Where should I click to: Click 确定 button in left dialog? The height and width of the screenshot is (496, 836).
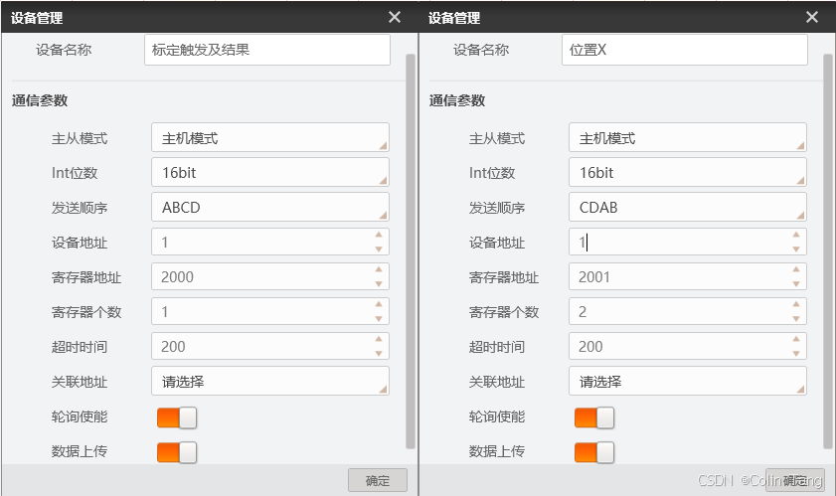pos(378,480)
